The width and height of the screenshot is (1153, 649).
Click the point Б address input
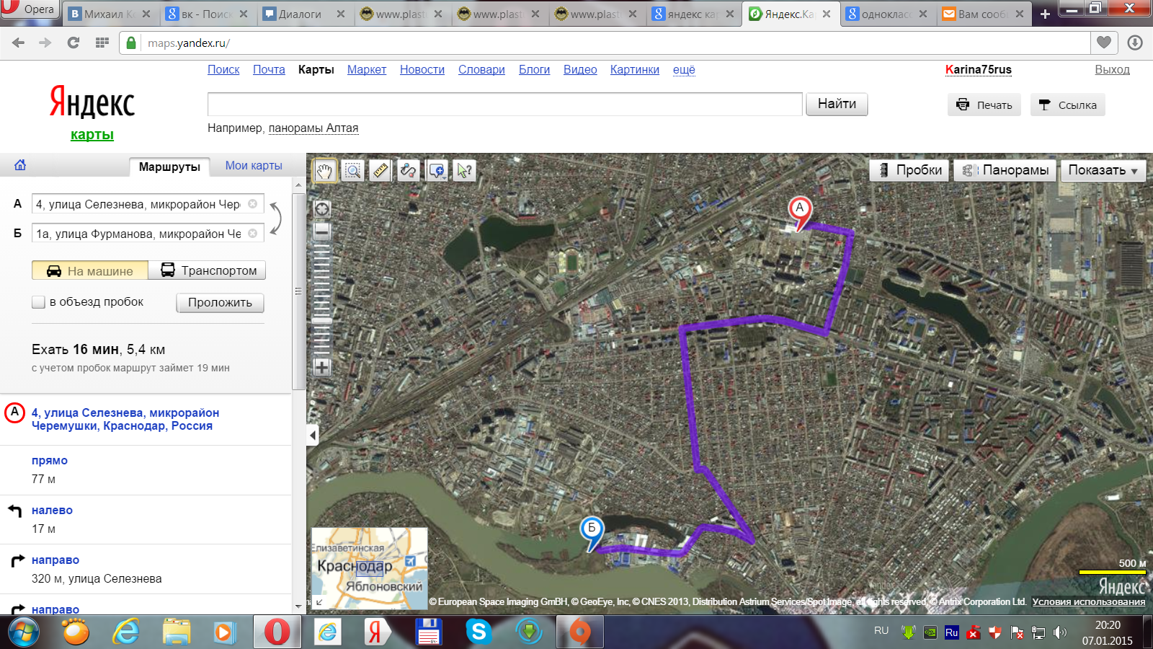point(148,234)
